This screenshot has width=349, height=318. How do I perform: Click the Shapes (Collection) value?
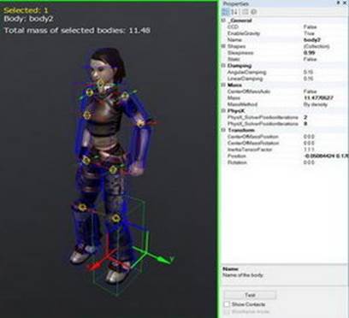pos(316,46)
